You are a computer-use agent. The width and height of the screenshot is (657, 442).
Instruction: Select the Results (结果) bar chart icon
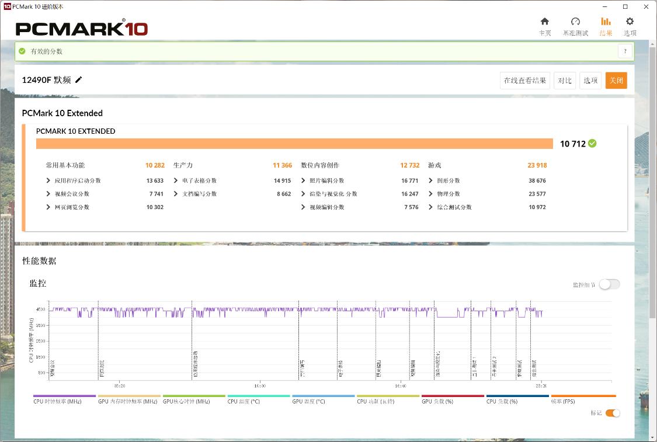tap(606, 22)
